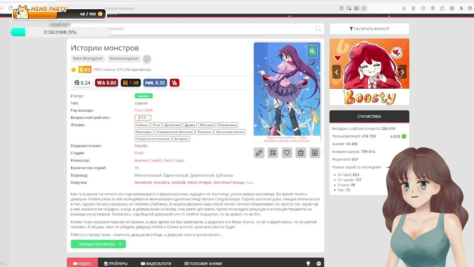
Task: Switch to the ВИДЕОБЛОГИ tab
Action: coord(156,264)
